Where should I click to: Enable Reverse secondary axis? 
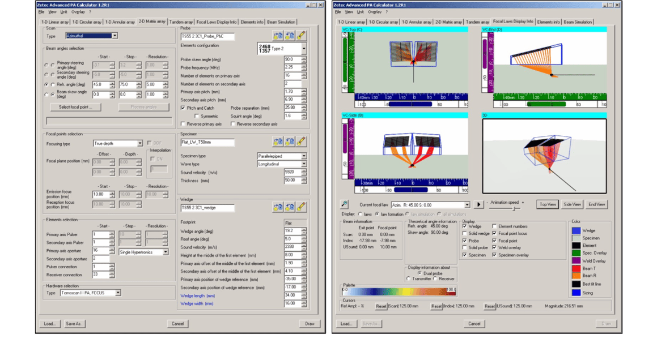coord(233,124)
